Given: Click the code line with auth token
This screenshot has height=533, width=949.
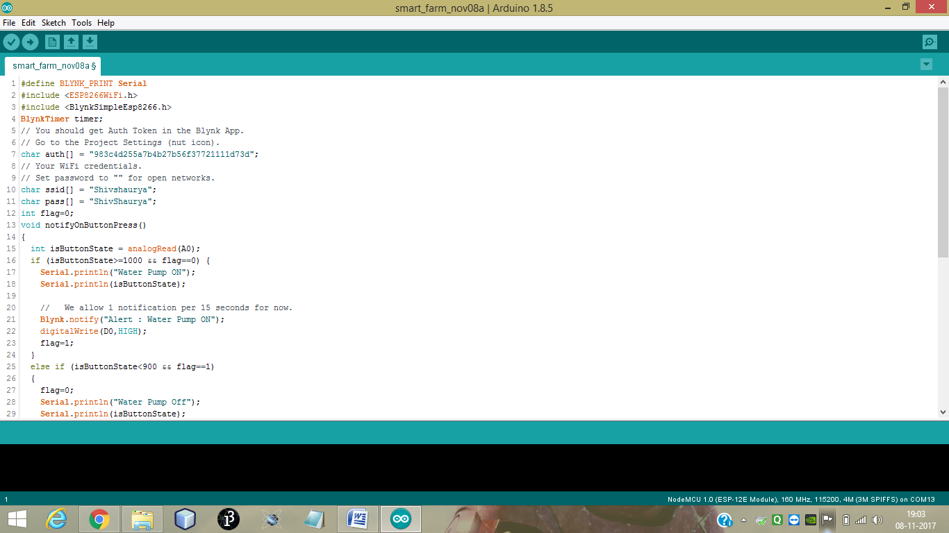Looking at the screenshot, I should [139, 154].
